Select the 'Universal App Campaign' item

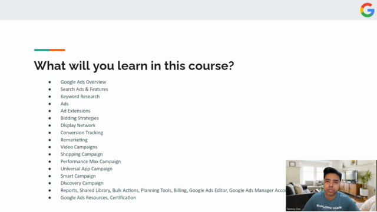tap(87, 168)
